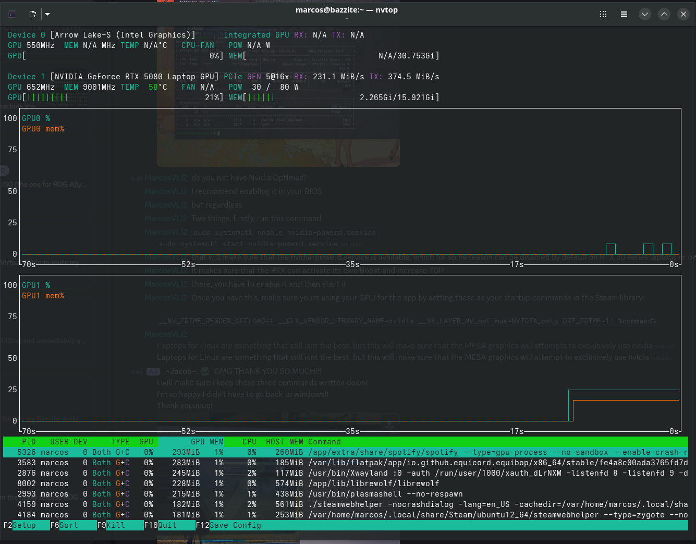Maximize the terminal window
Viewport: 696px width, 544px height.
(x=664, y=14)
